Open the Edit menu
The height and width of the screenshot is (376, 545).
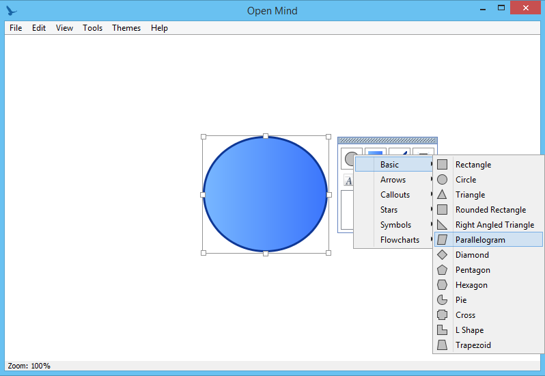[x=39, y=28]
